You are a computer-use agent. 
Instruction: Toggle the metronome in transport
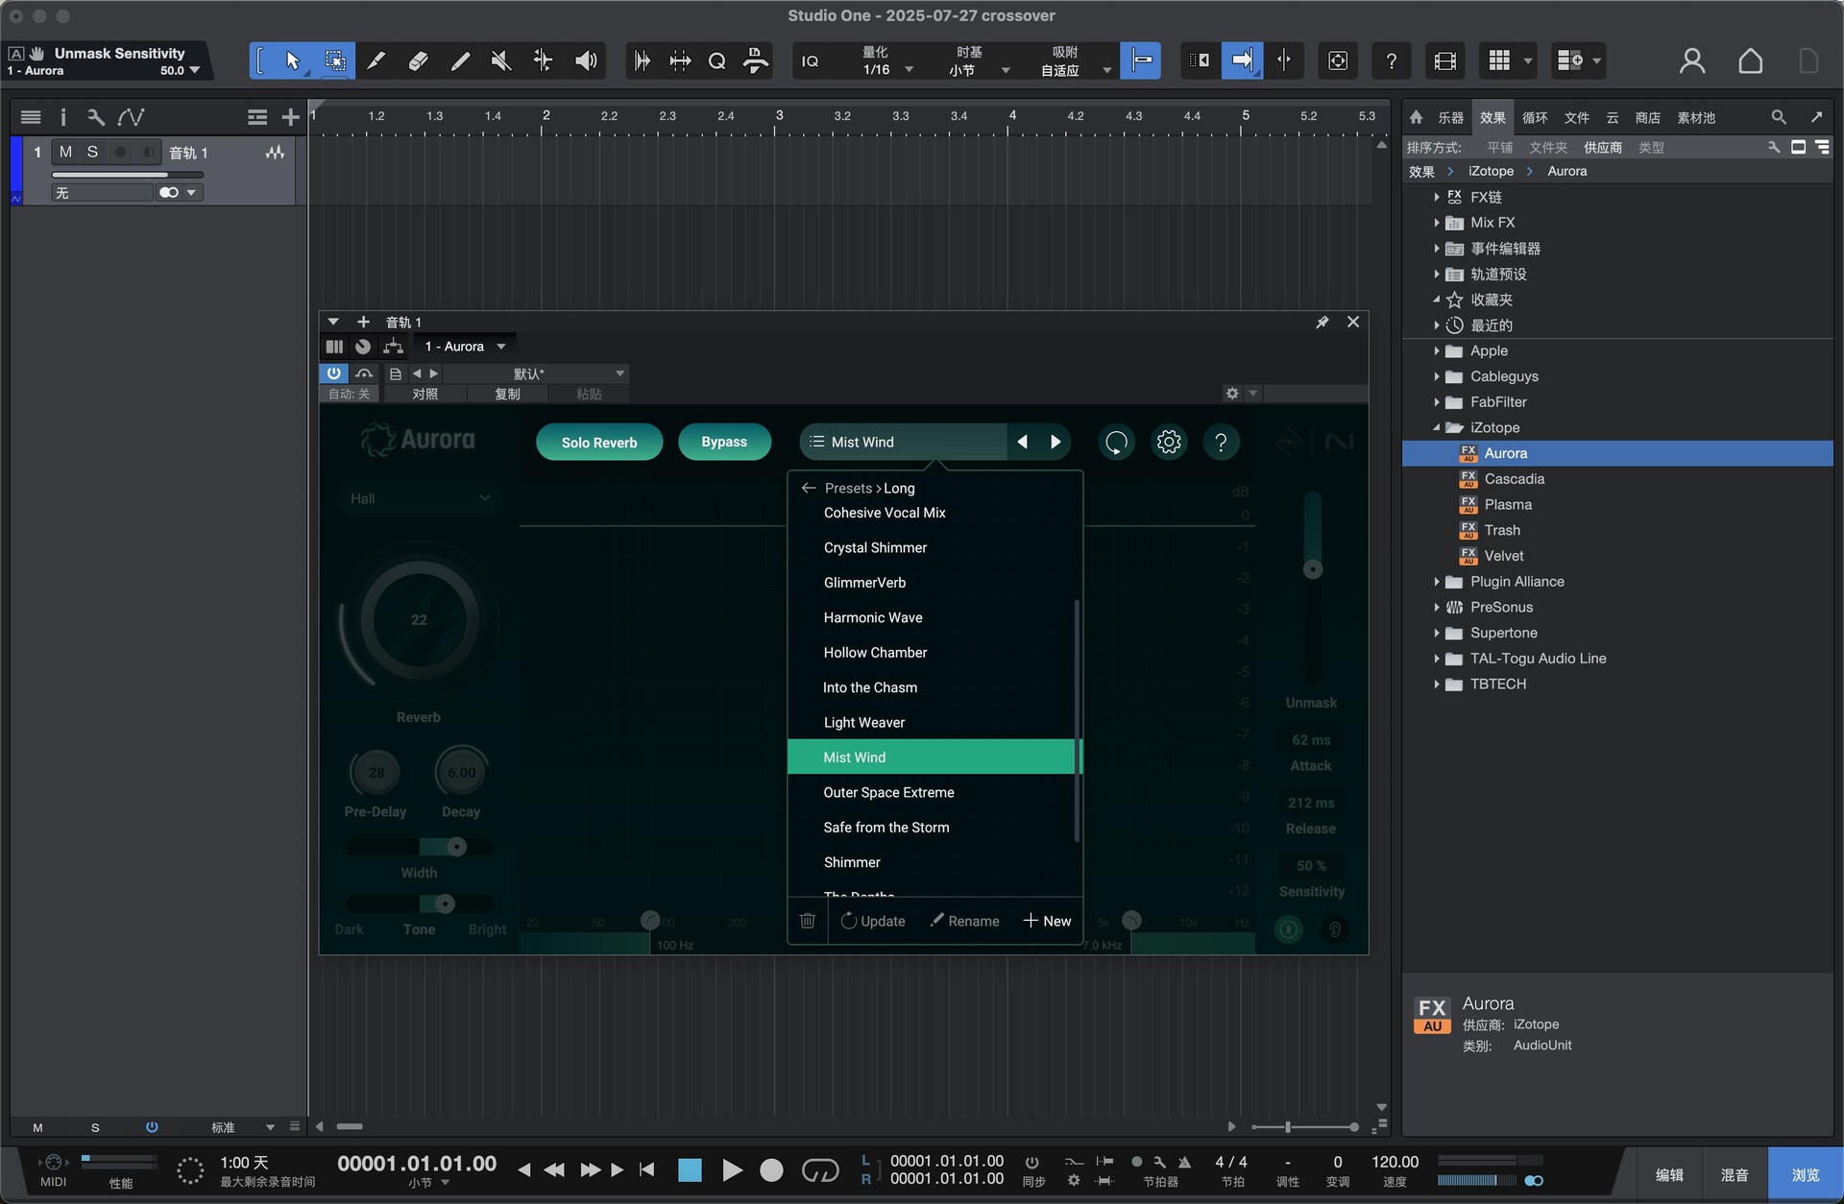click(x=1185, y=1162)
